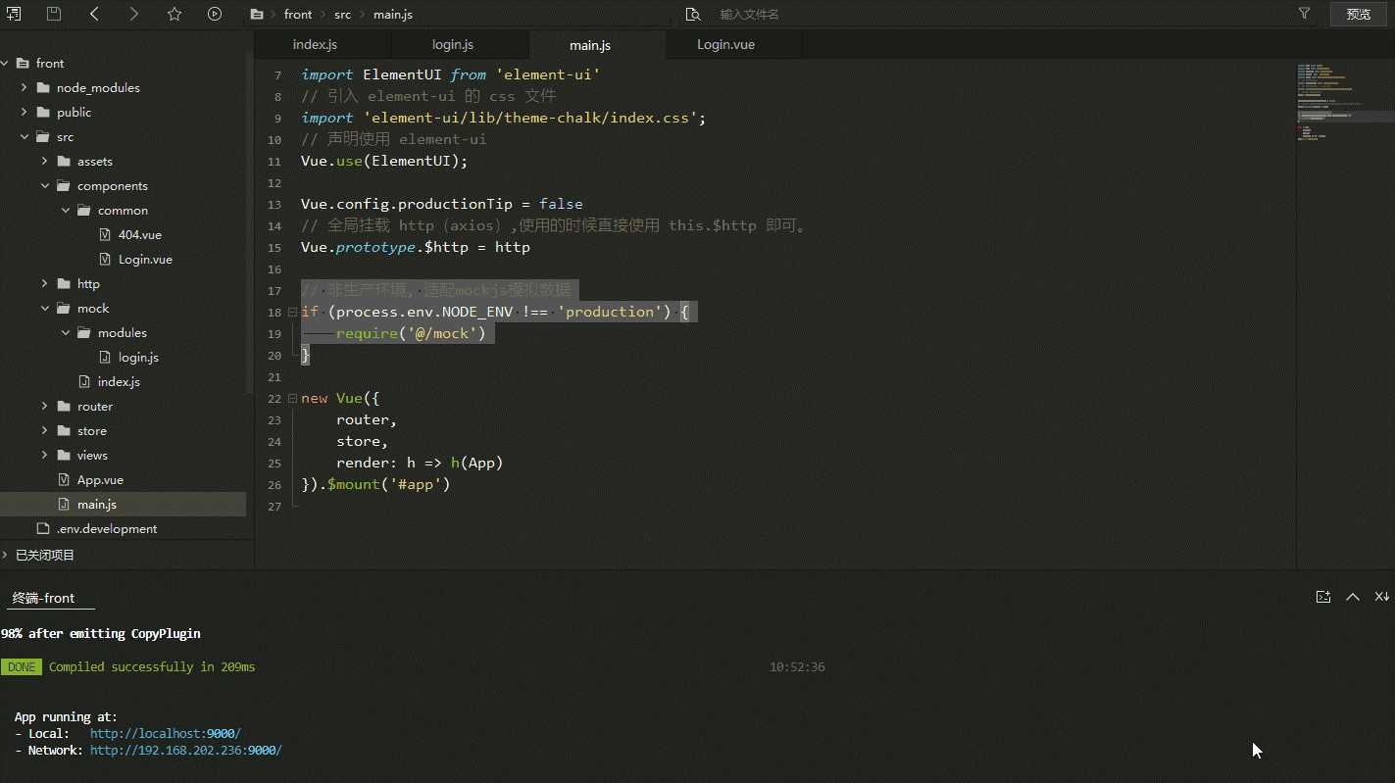The width and height of the screenshot is (1395, 783).
Task: Collapse the front project root
Action: [x=5, y=63]
